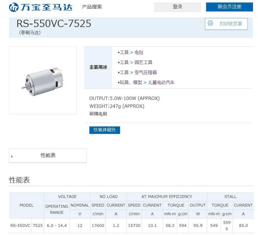Click the 6.0 - 14.4 voltage range cell

(x=57, y=226)
